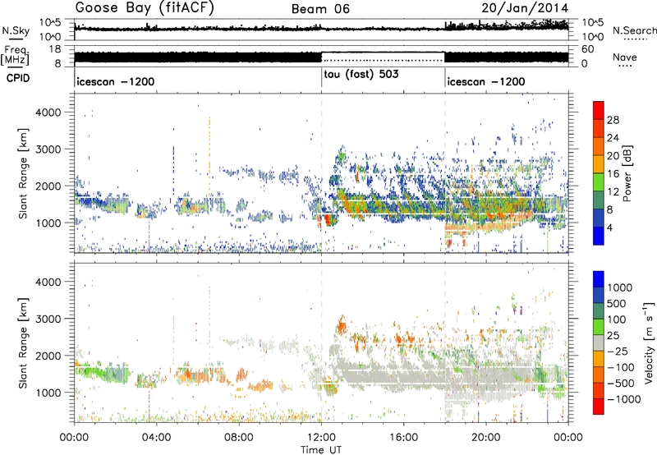Click the "12:00" time tick label
The height and width of the screenshot is (455, 657).
pyautogui.click(x=321, y=438)
